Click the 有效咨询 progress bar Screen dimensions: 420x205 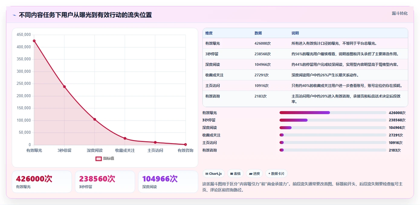(x=333, y=150)
